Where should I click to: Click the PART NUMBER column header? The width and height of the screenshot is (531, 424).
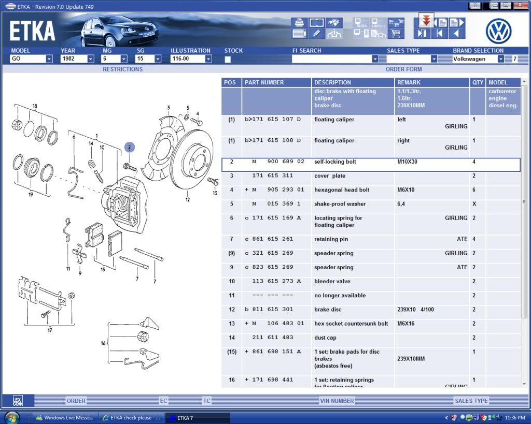pyautogui.click(x=276, y=82)
